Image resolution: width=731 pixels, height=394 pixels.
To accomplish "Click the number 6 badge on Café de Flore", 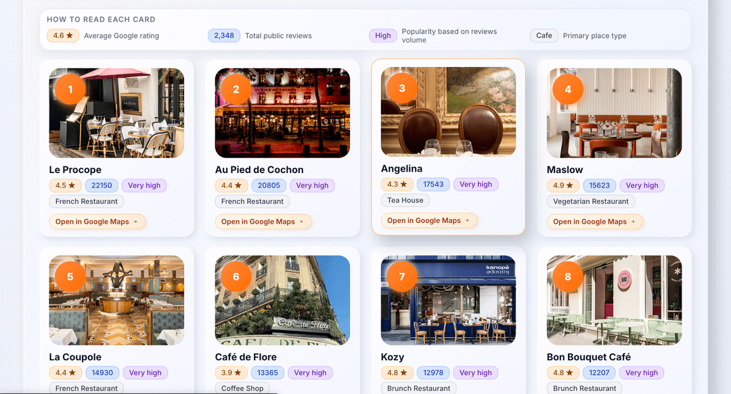I will [236, 276].
